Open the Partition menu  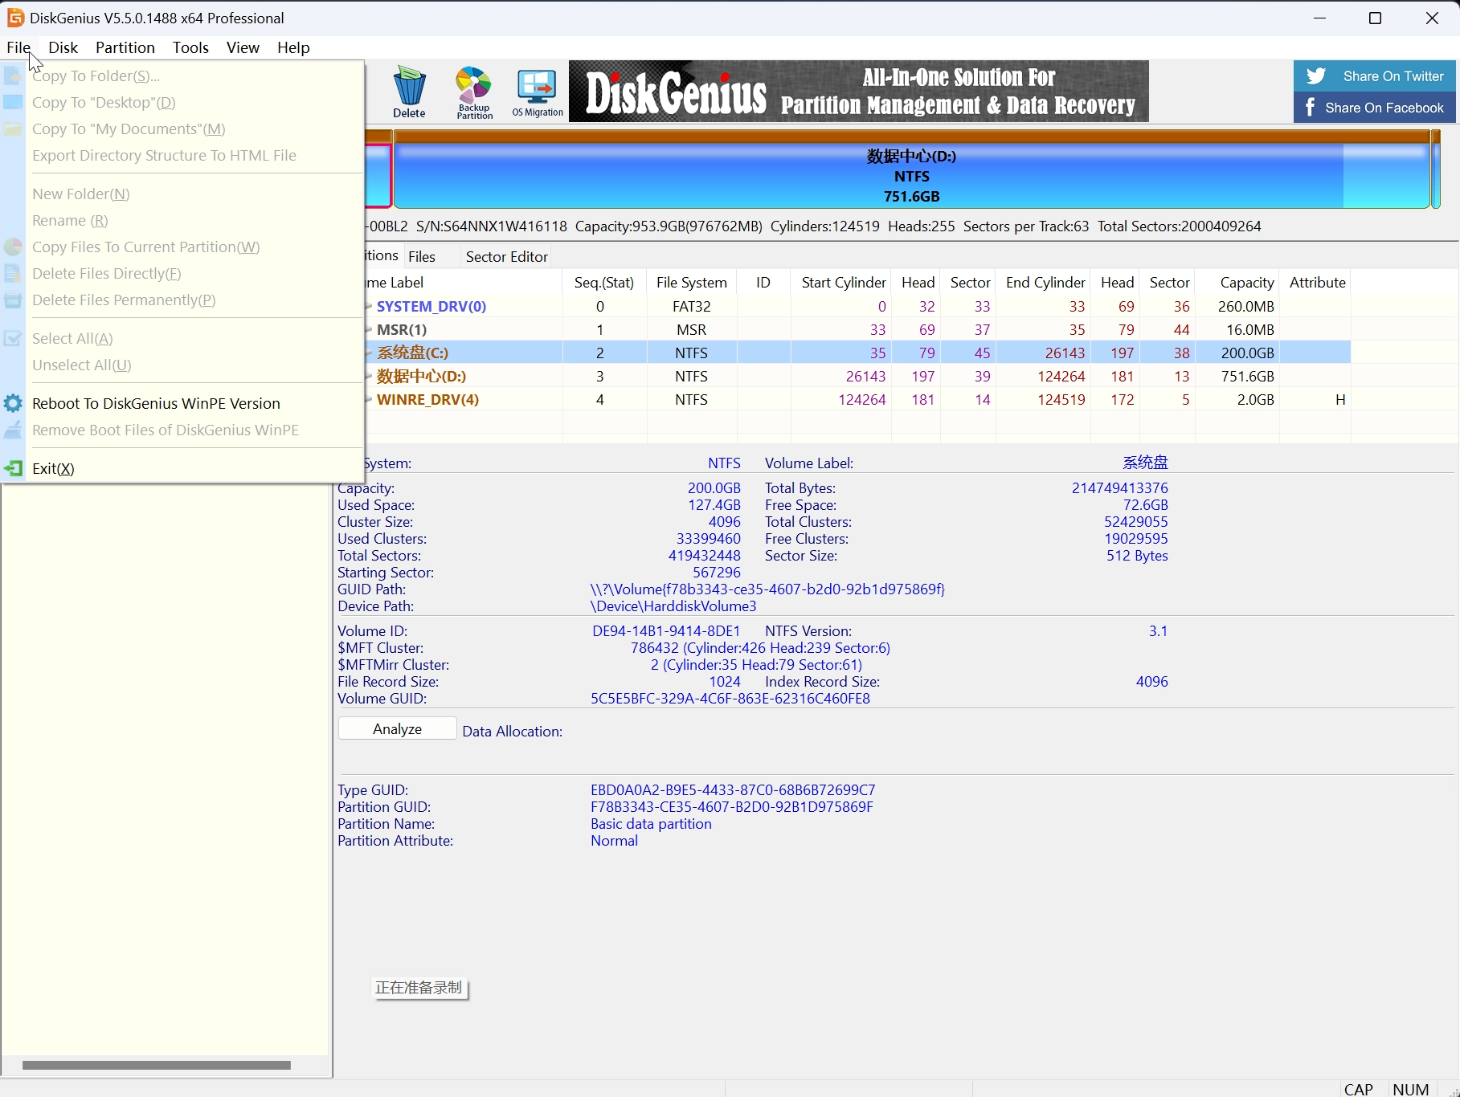coord(125,47)
